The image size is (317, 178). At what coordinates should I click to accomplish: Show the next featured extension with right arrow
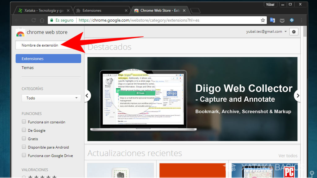tap(297, 96)
